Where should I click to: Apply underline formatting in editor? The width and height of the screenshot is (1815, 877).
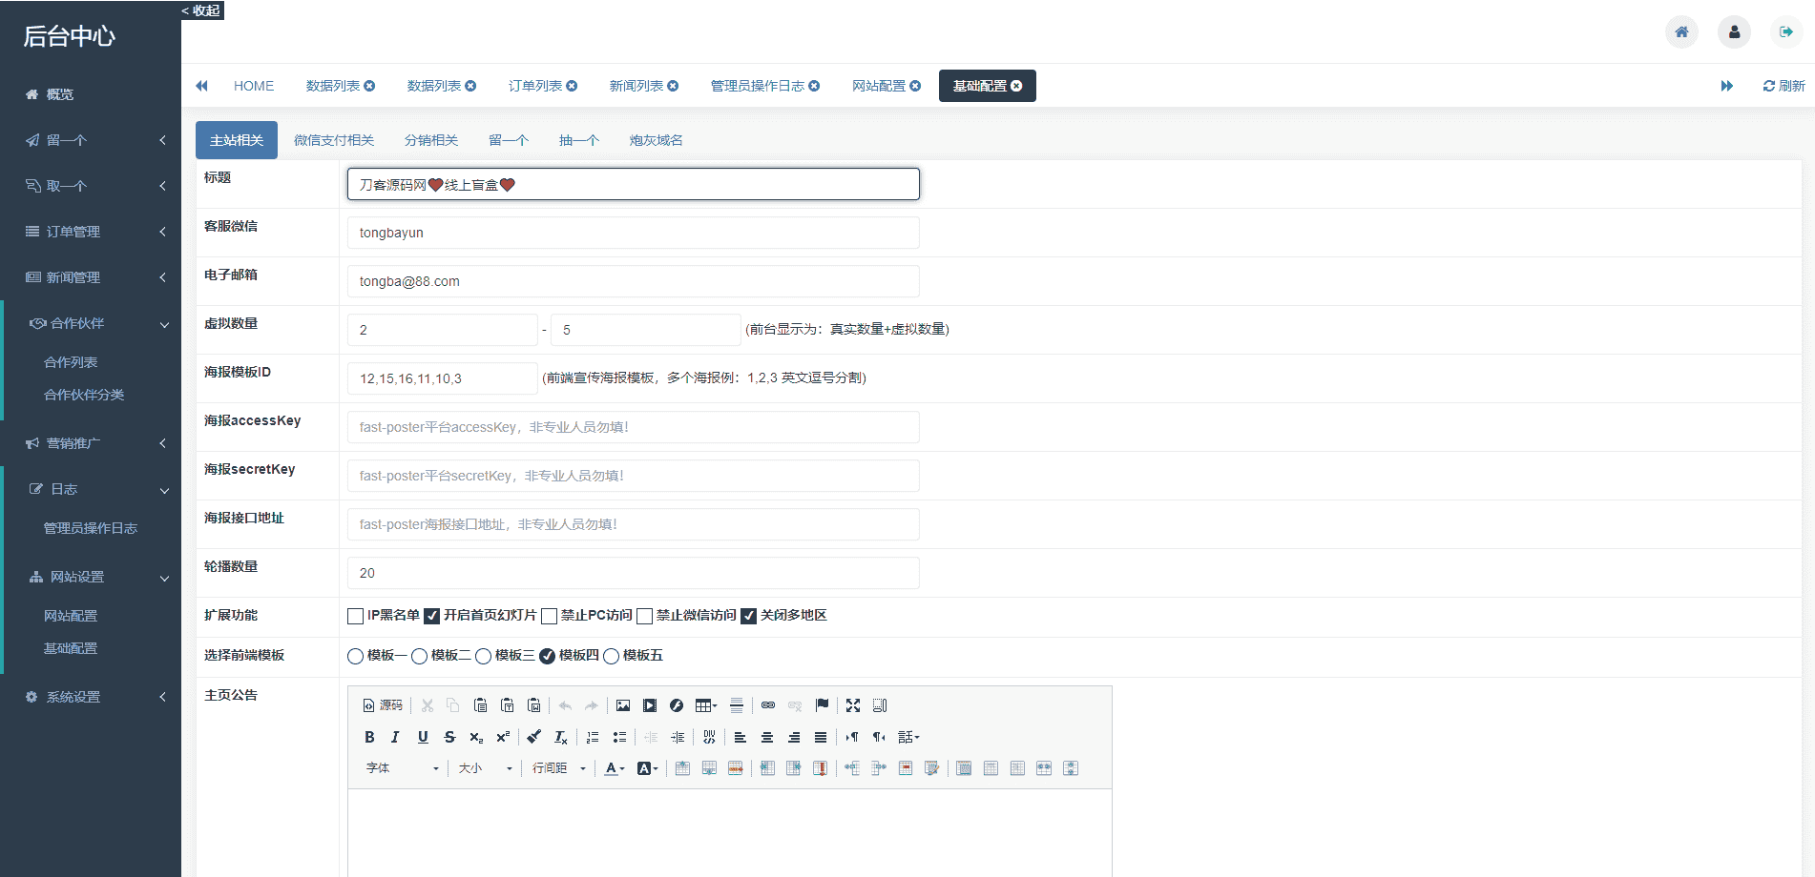pos(423,737)
